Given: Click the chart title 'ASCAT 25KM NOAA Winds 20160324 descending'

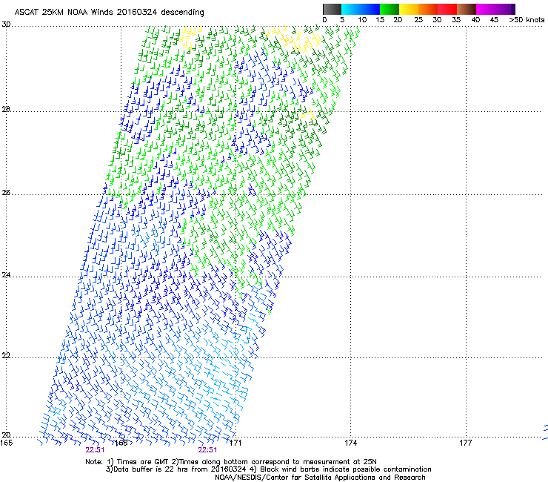Looking at the screenshot, I should point(109,12).
